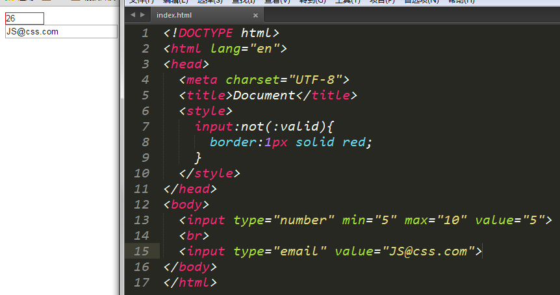The image size is (560, 295).
Task: Click line number 1 in the gutter
Action: 145,33
